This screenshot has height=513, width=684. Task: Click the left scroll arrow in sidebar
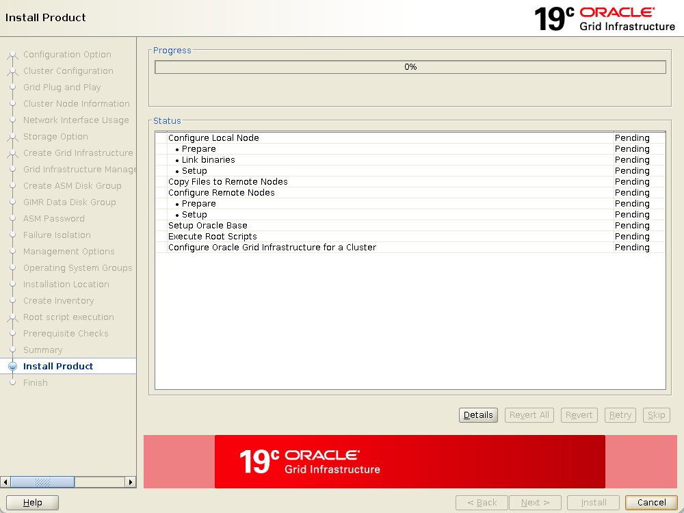point(6,482)
